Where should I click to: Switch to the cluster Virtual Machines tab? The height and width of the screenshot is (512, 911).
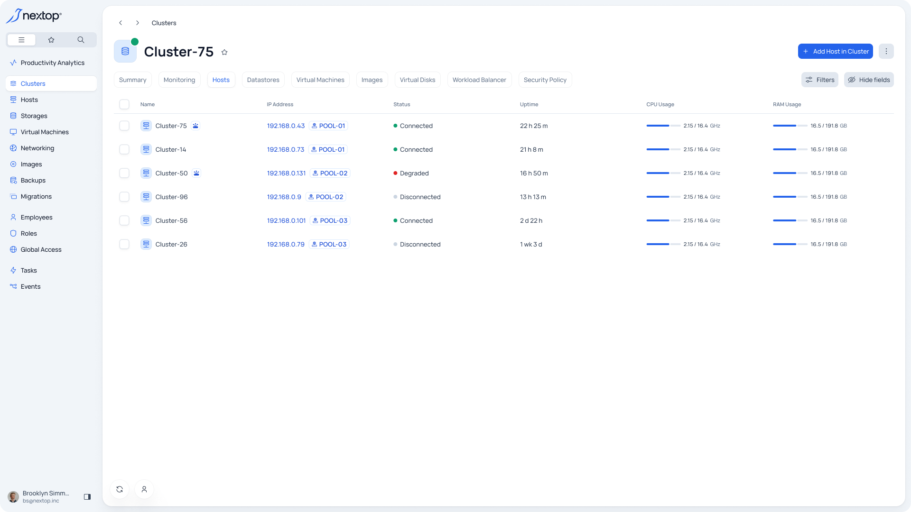(x=320, y=80)
